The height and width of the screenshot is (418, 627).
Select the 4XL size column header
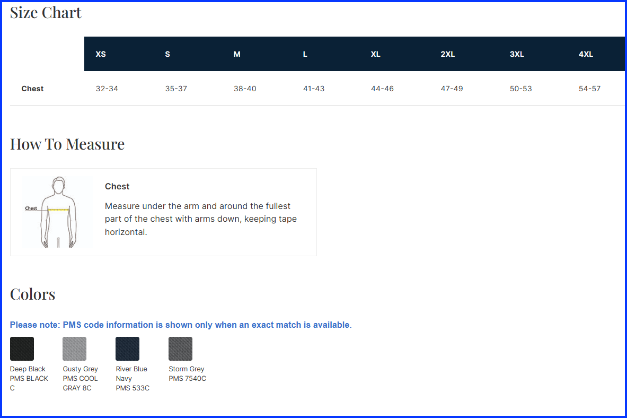(586, 54)
